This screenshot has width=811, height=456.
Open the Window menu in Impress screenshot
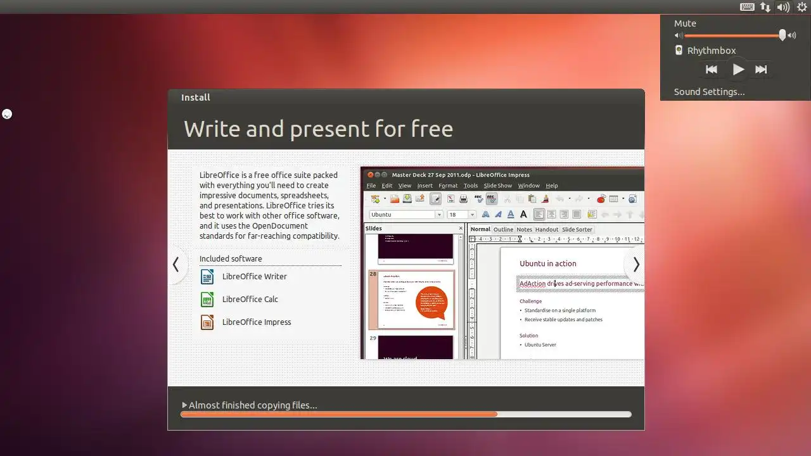click(x=529, y=186)
